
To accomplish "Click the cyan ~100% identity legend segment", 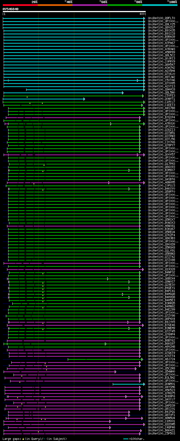I will pos(159,5).
